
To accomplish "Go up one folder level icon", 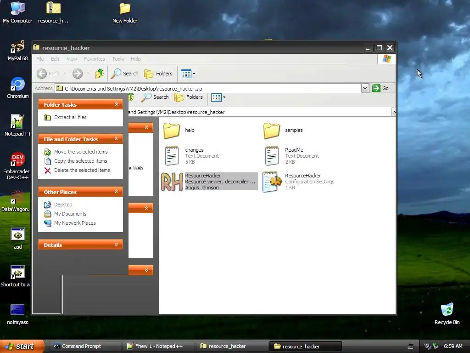I will [100, 74].
